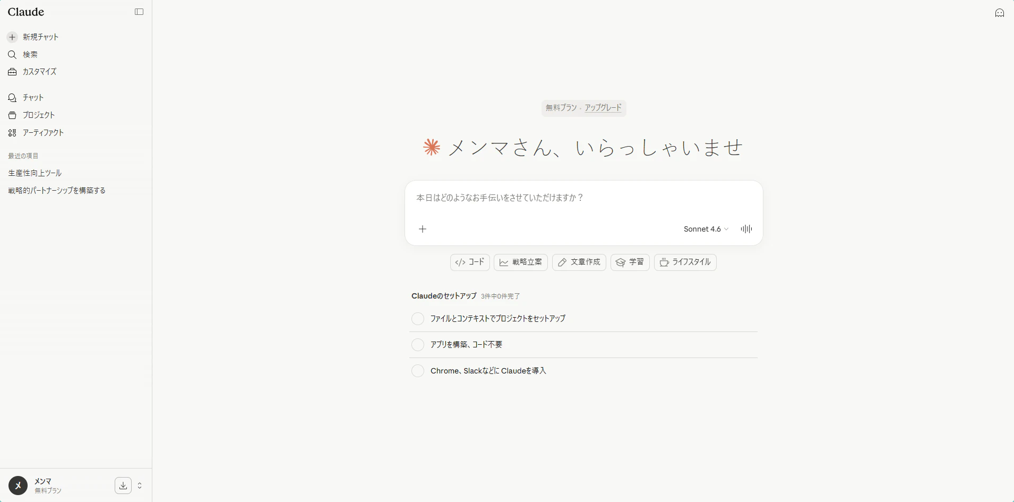The height and width of the screenshot is (502, 1014).
Task: Open incognito chat ghost icon
Action: tap(1000, 13)
